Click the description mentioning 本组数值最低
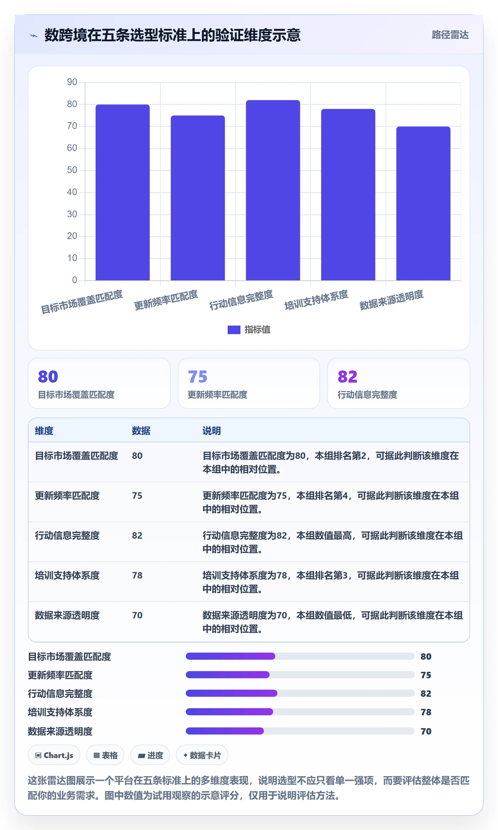Viewport: 498px width, 830px height. (333, 622)
